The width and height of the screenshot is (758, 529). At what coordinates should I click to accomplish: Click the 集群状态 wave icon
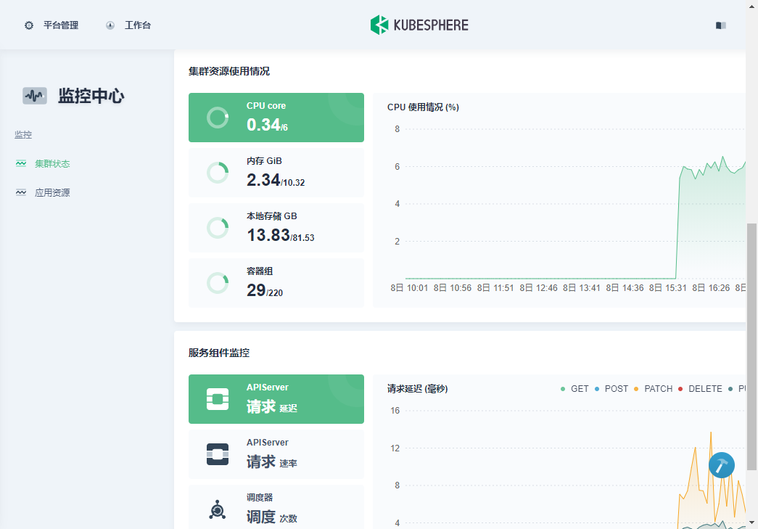[21, 163]
